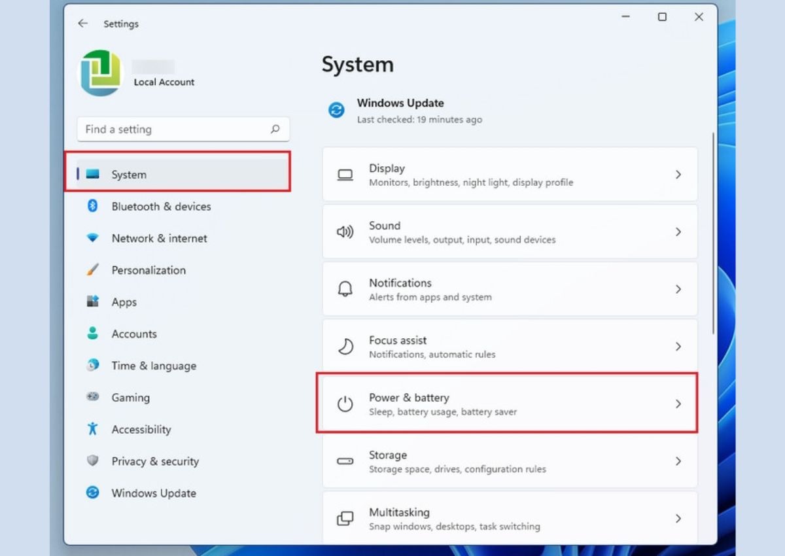
Task: Click the Accessibility figure icon
Action: coord(93,429)
